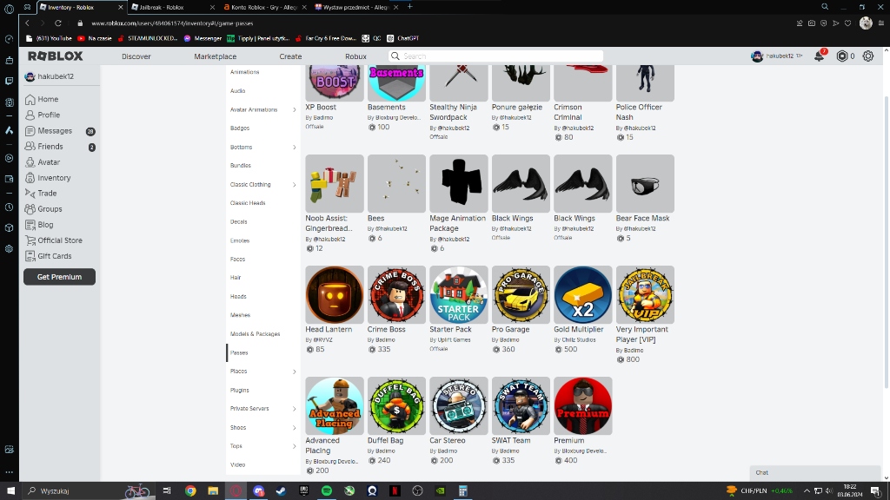
Task: Open the Gold Multiplier thumbnail
Action: (x=583, y=295)
